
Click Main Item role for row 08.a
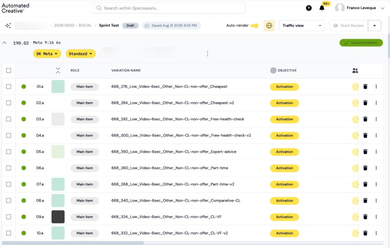[84, 200]
